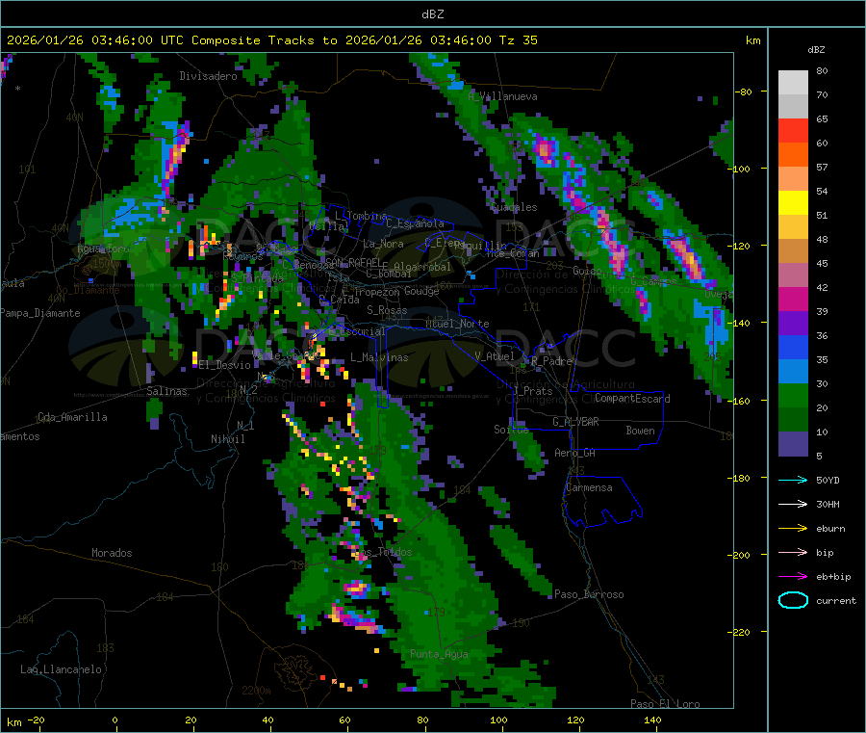
Task: Click the white 80 dBZ color swatch
Action: pyautogui.click(x=793, y=83)
